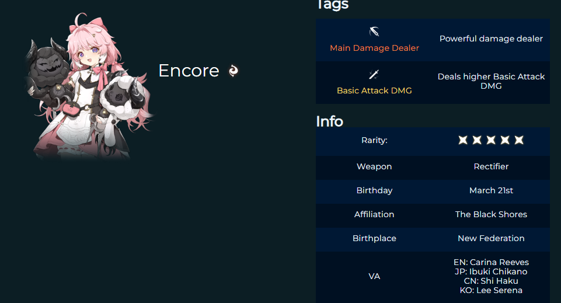
Task: Click the third rarity star
Action: pyautogui.click(x=491, y=140)
